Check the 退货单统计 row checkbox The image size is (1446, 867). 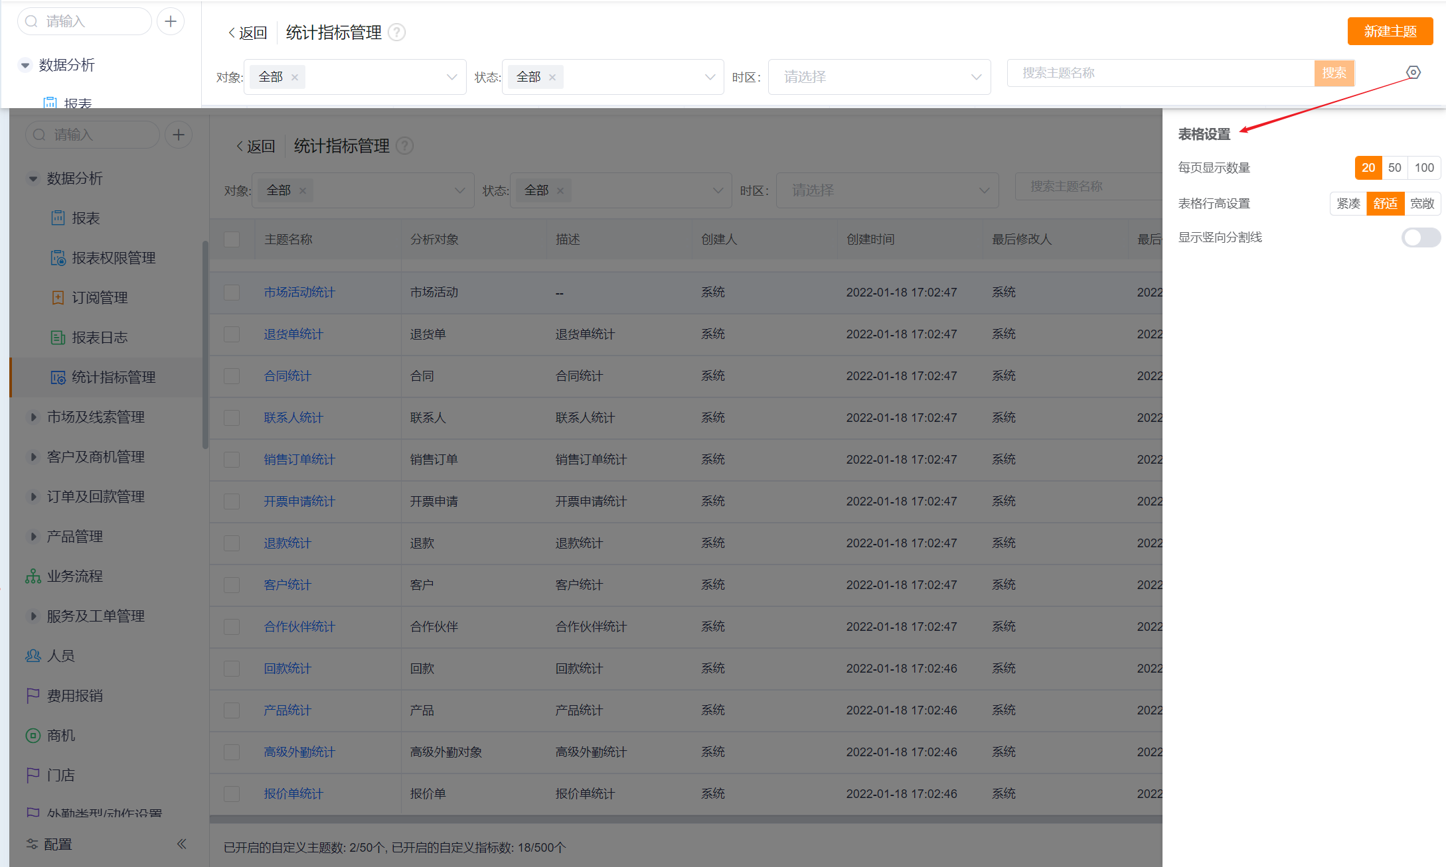coord(232,334)
